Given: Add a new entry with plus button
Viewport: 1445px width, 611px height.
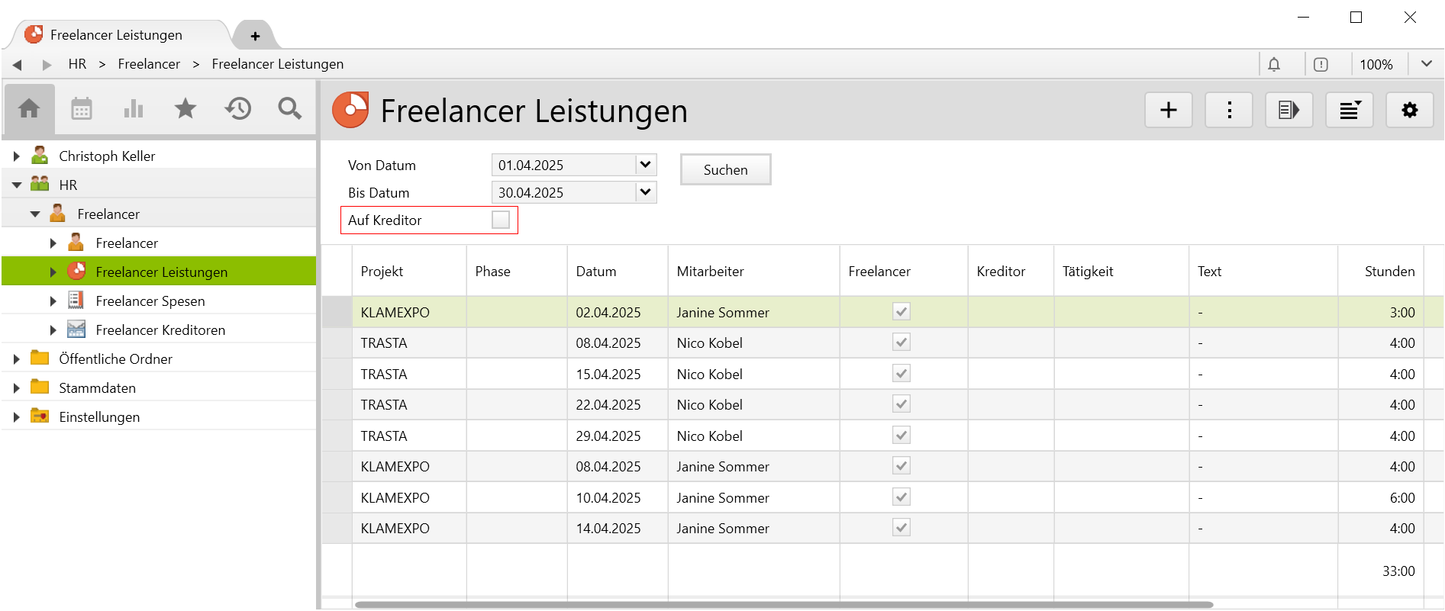Looking at the screenshot, I should coord(1168,111).
